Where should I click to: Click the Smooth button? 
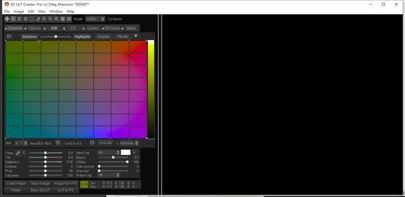point(105,143)
